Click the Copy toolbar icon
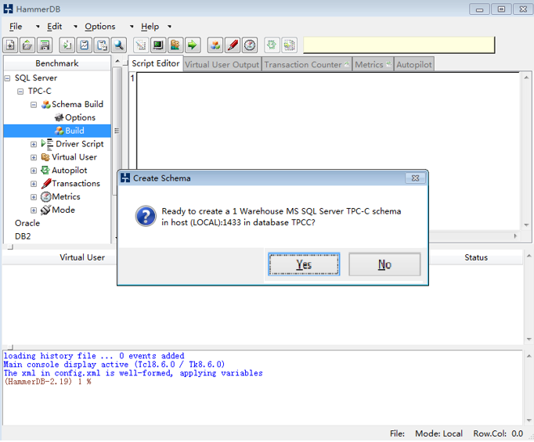Screen dimensions: 534x442 point(67,45)
